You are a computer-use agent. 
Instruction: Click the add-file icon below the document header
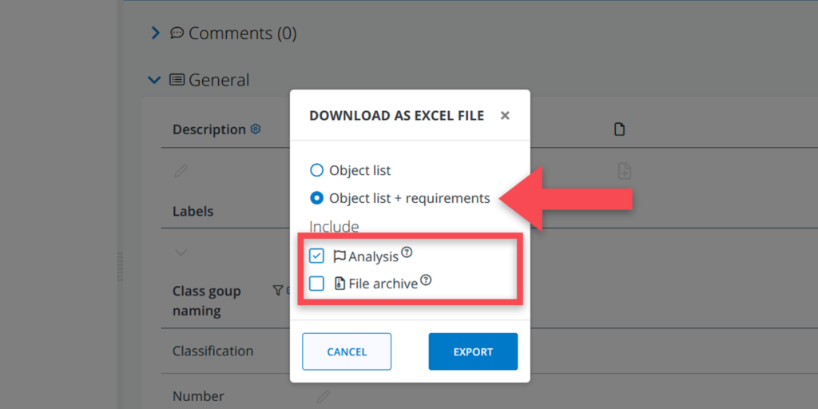tap(625, 170)
